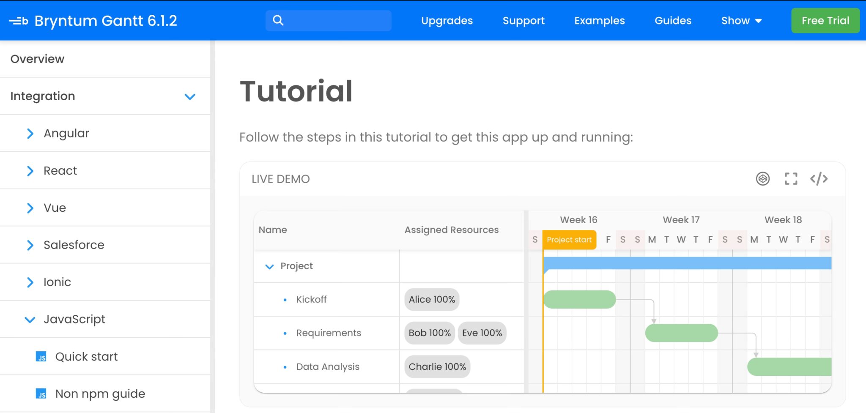Image resolution: width=866 pixels, height=413 pixels.
Task: Select the Charlie 100% resource chip
Action: 437,367
